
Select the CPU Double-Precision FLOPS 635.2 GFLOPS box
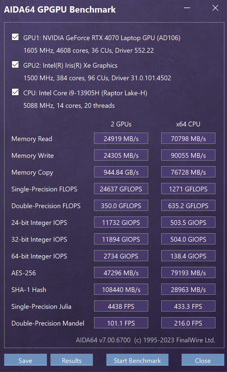(x=188, y=206)
